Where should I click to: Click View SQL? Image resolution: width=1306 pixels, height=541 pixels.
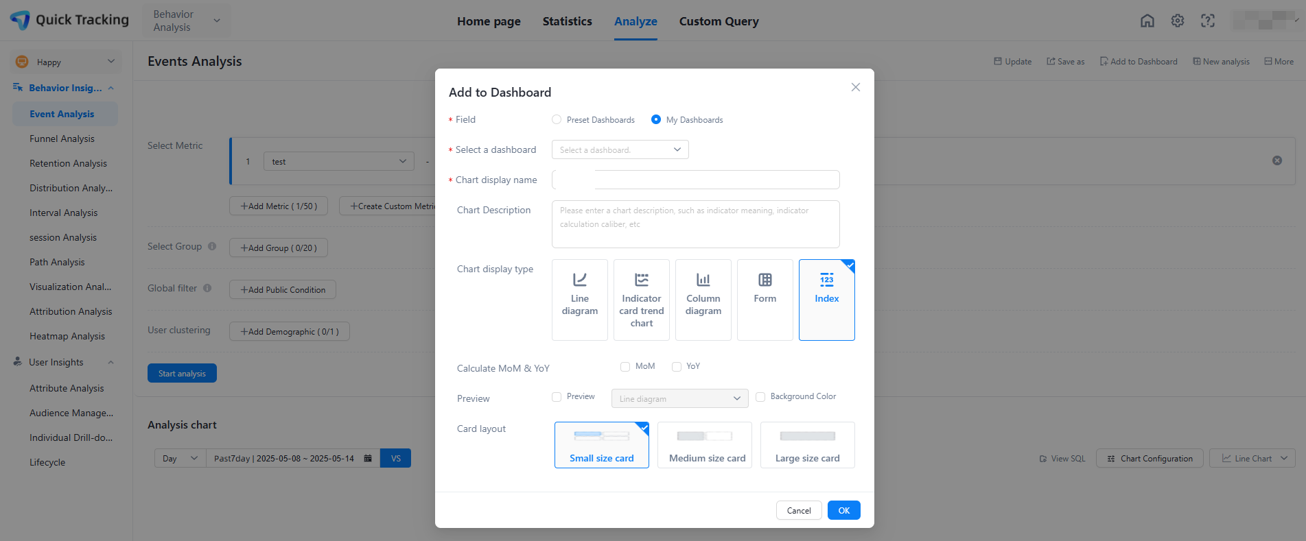point(1062,459)
